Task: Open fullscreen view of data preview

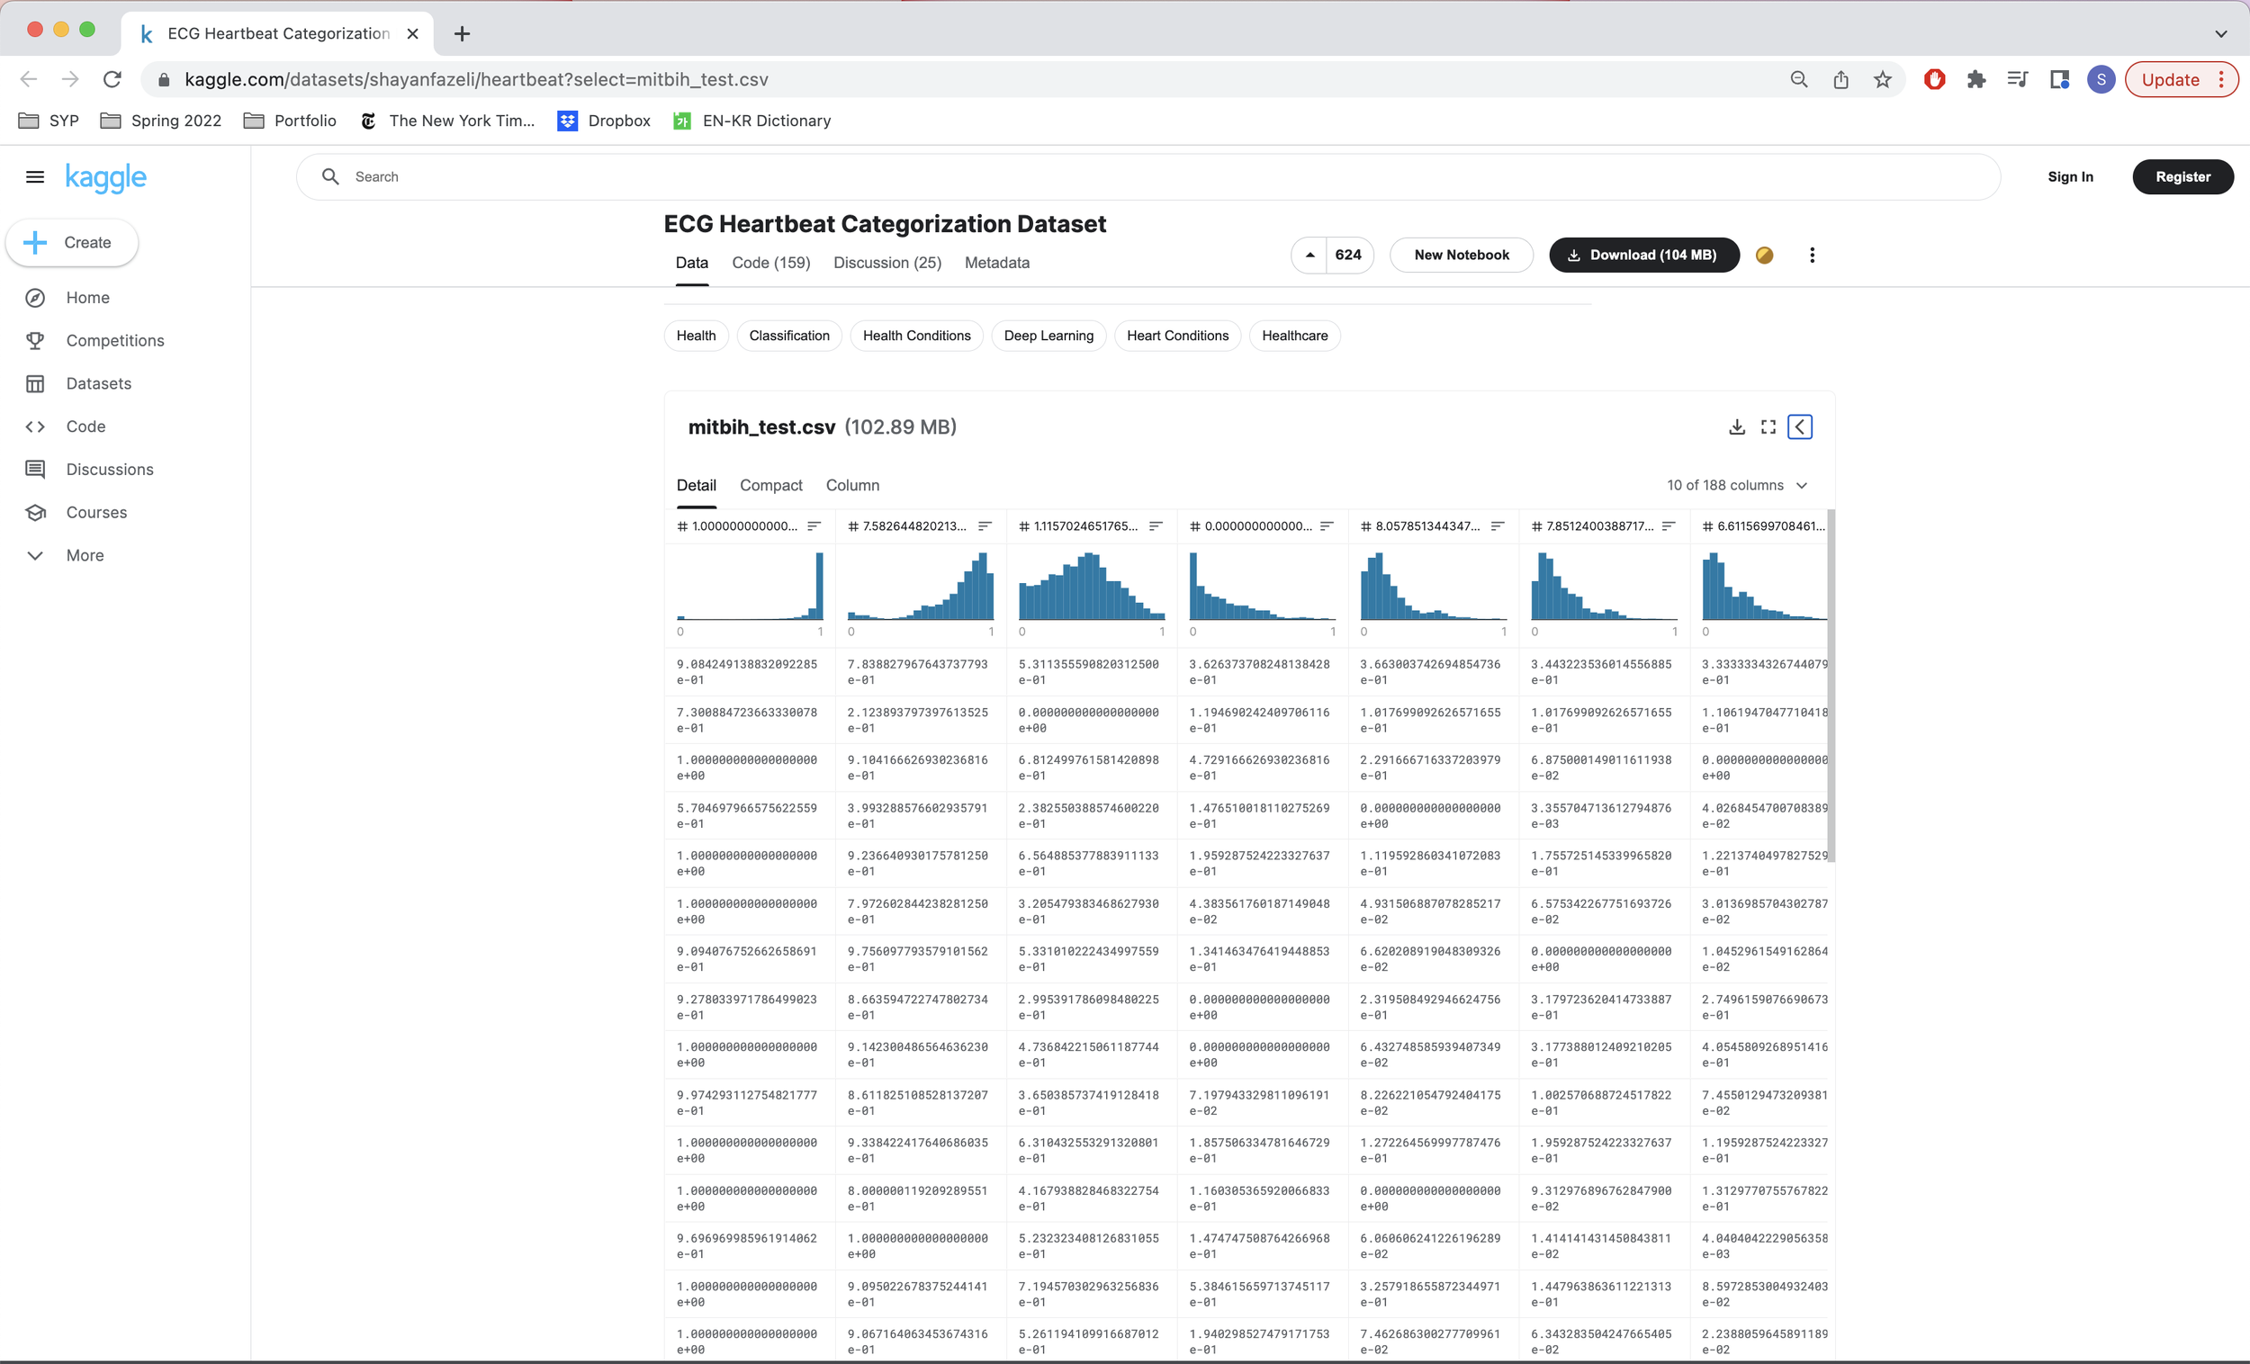Action: 1768,426
